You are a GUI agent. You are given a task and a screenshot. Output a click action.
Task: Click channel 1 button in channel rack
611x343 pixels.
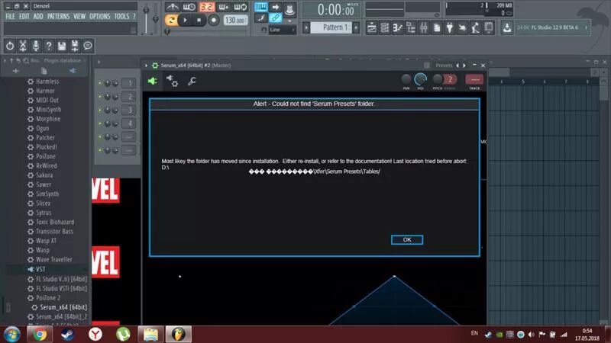129,83
